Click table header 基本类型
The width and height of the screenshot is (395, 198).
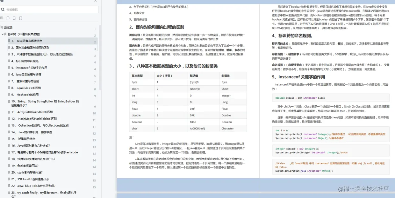click(137, 76)
